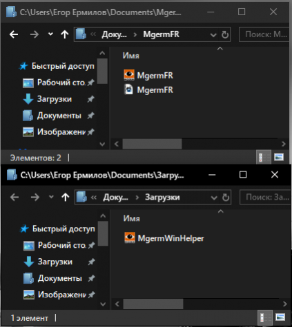The image size is (292, 327).
Task: Sort by Имя column in lower window
Action: [x=131, y=218]
